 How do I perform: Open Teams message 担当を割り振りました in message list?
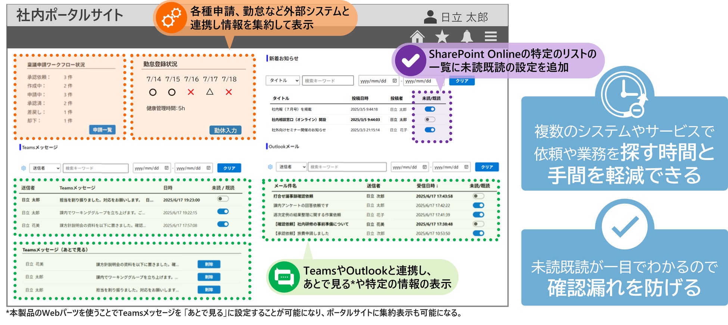click(x=106, y=200)
